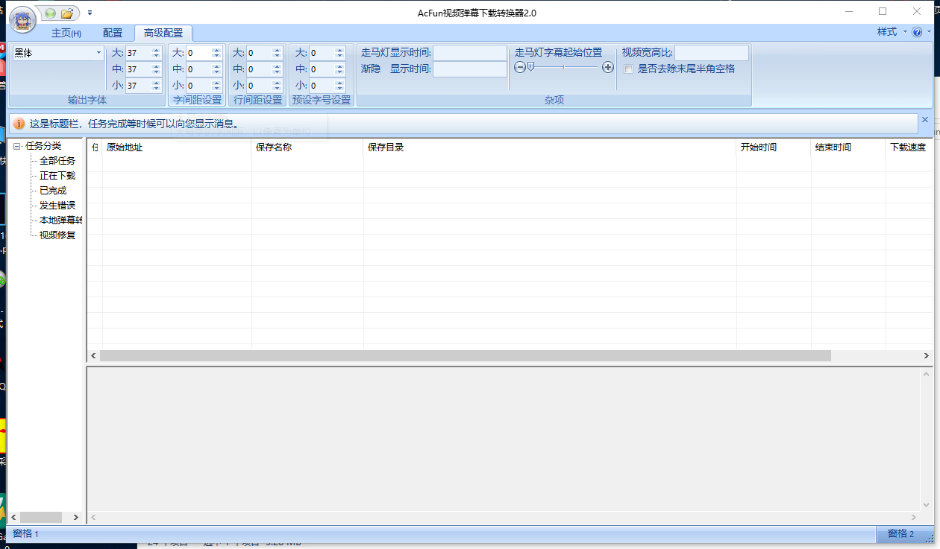Switch to the 配置 tab
Viewport: 940px width, 549px height.
pyautogui.click(x=113, y=34)
